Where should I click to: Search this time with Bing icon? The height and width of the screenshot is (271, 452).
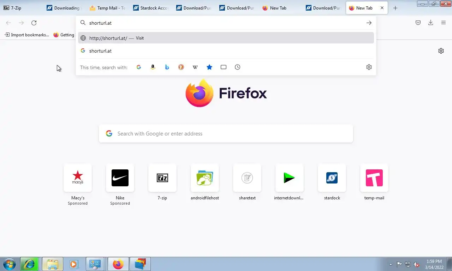167,67
